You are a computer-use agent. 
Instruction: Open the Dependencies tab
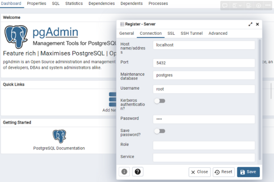(x=102, y=4)
